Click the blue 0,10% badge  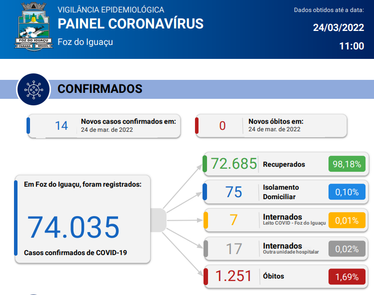point(347,192)
